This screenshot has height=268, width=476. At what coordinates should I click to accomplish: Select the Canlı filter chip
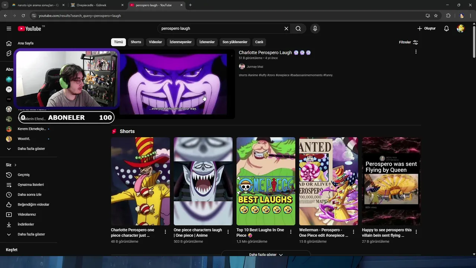pyautogui.click(x=259, y=42)
